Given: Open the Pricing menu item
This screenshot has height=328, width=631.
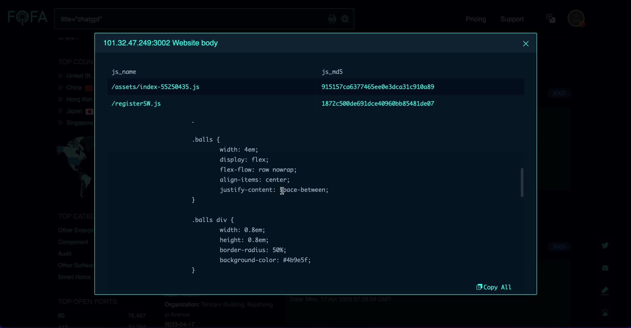Looking at the screenshot, I should point(476,19).
